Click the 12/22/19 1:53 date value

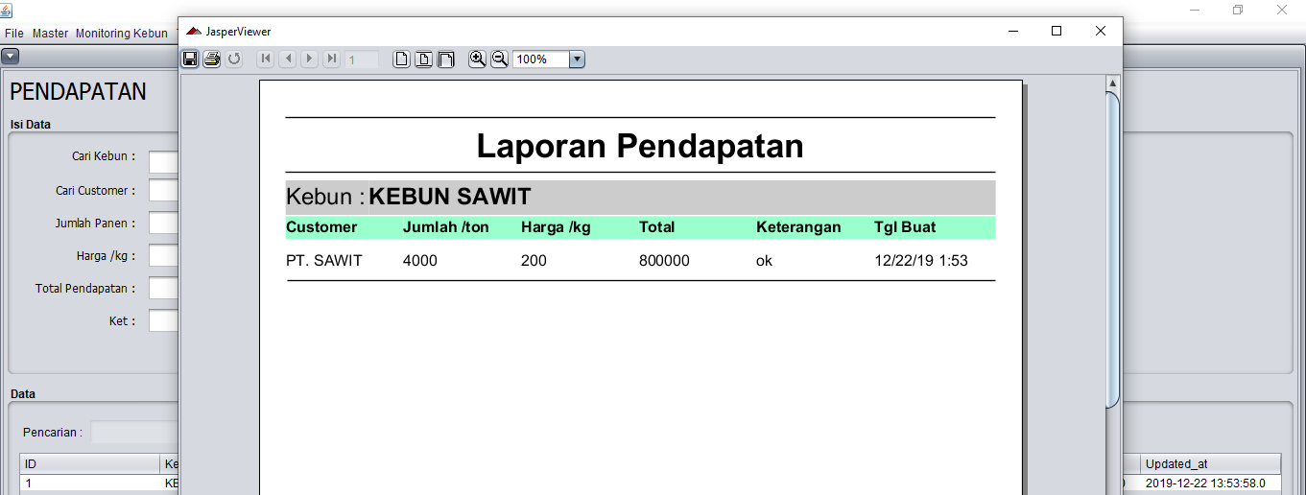tap(921, 261)
